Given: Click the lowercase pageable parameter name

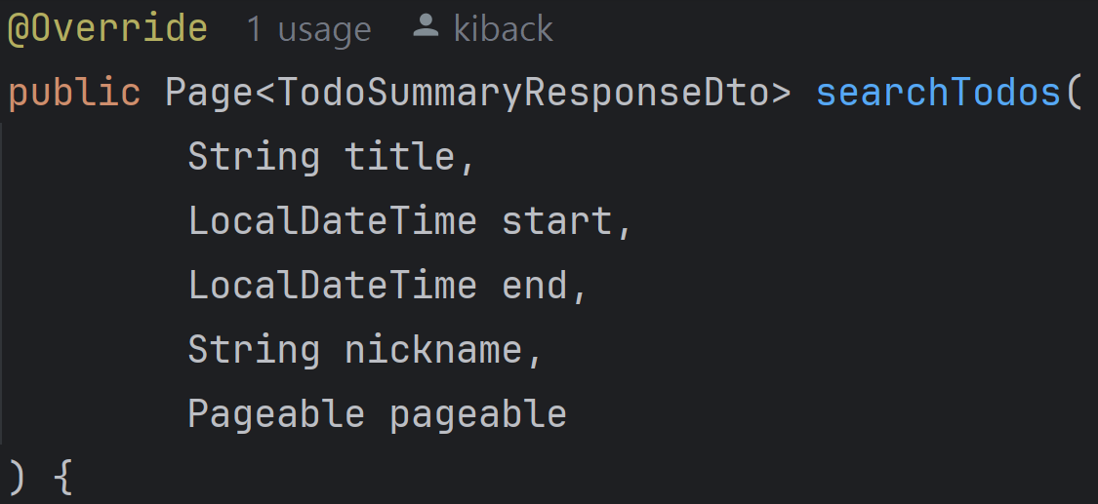Looking at the screenshot, I should [477, 414].
